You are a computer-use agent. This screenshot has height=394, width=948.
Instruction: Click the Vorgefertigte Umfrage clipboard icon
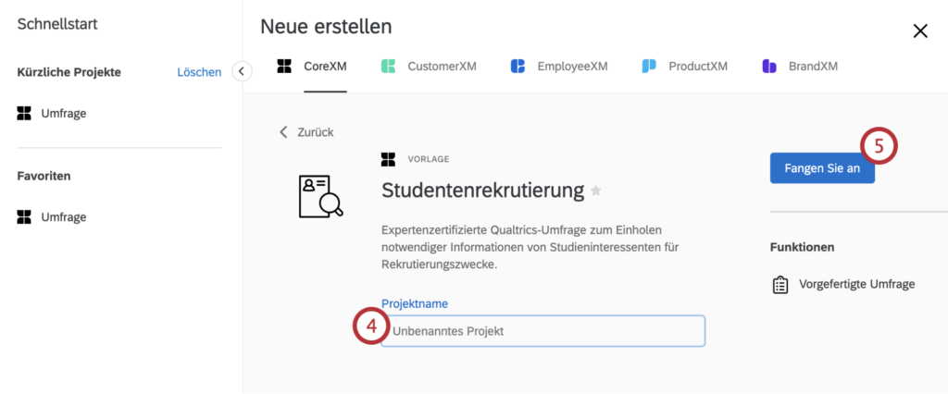point(780,285)
